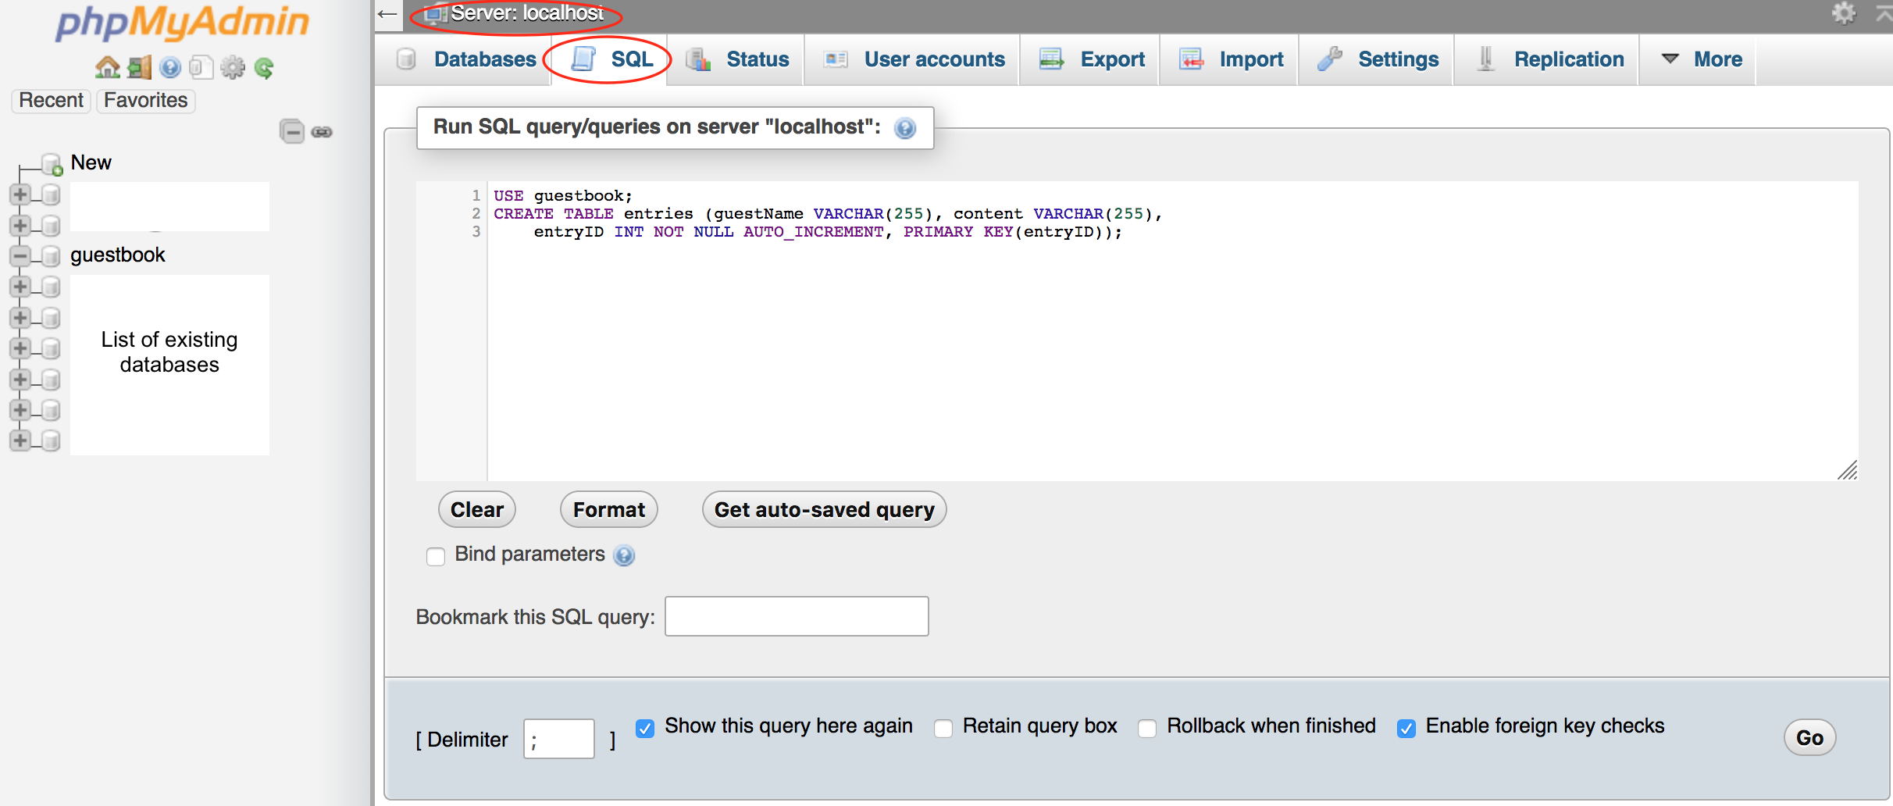Viewport: 1893px width, 806px height.
Task: Click the link-with-main-panel chain icon
Action: [x=321, y=131]
